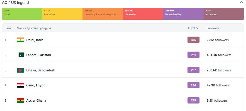Open the Delhi, India city link
Viewport: 246px width, 111px height.
click(x=35, y=40)
